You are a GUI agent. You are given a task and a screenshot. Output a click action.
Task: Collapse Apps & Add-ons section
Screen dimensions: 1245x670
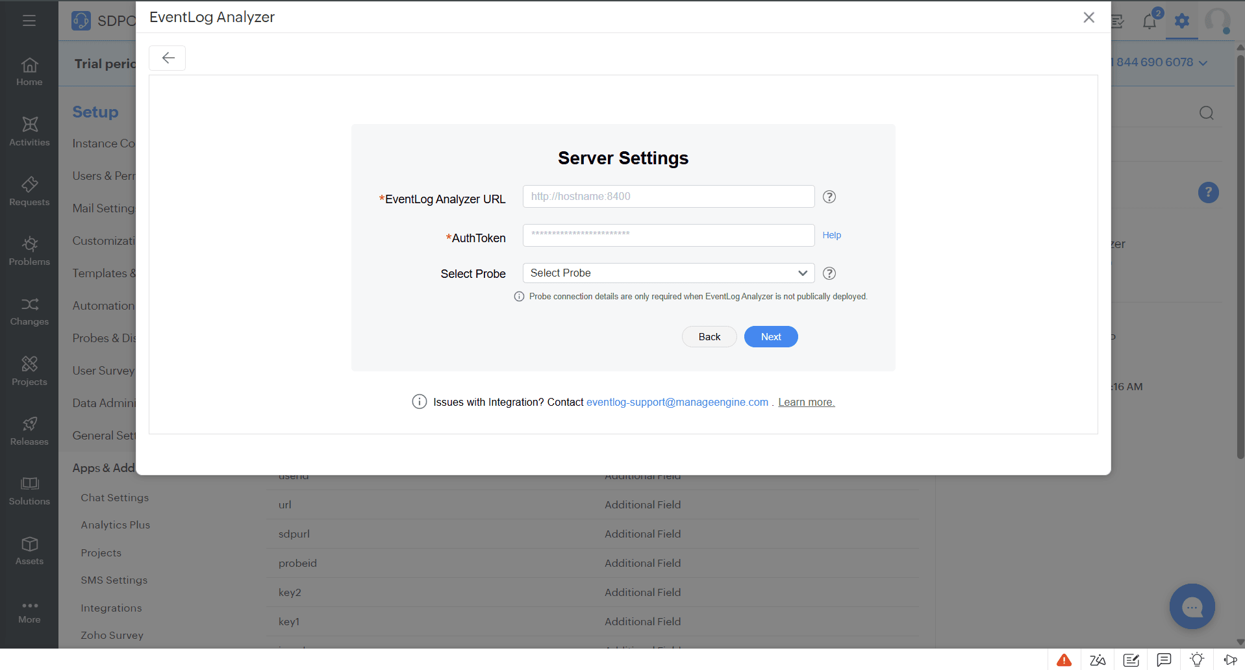[104, 468]
